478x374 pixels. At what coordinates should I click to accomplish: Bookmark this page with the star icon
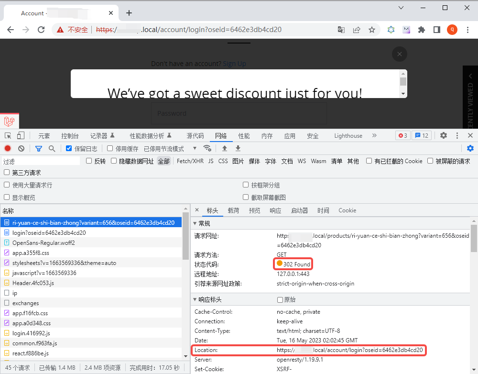371,30
